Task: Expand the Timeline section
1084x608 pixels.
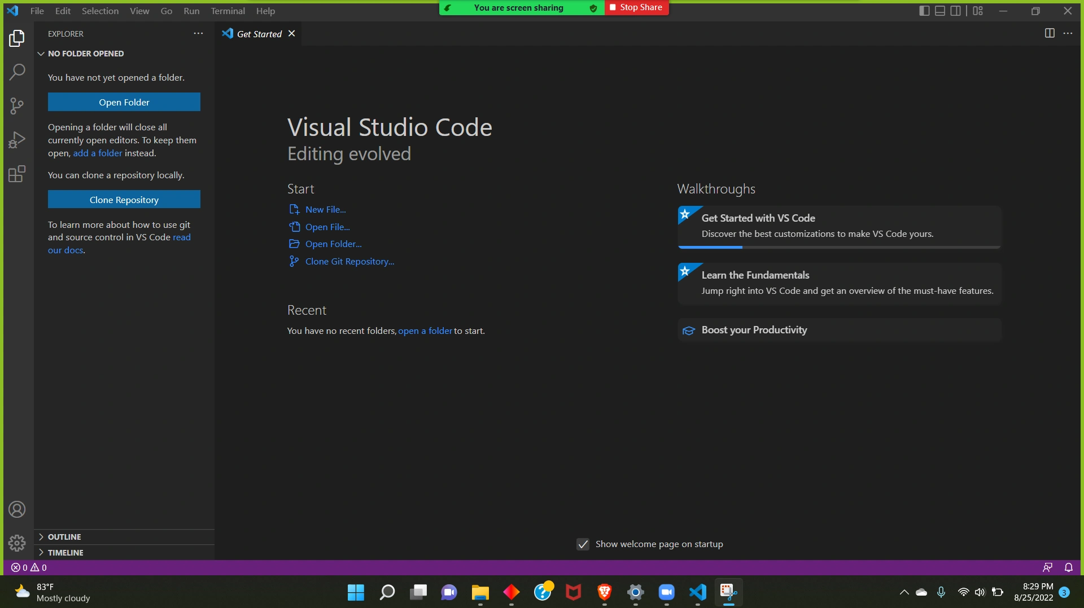Action: pos(65,553)
